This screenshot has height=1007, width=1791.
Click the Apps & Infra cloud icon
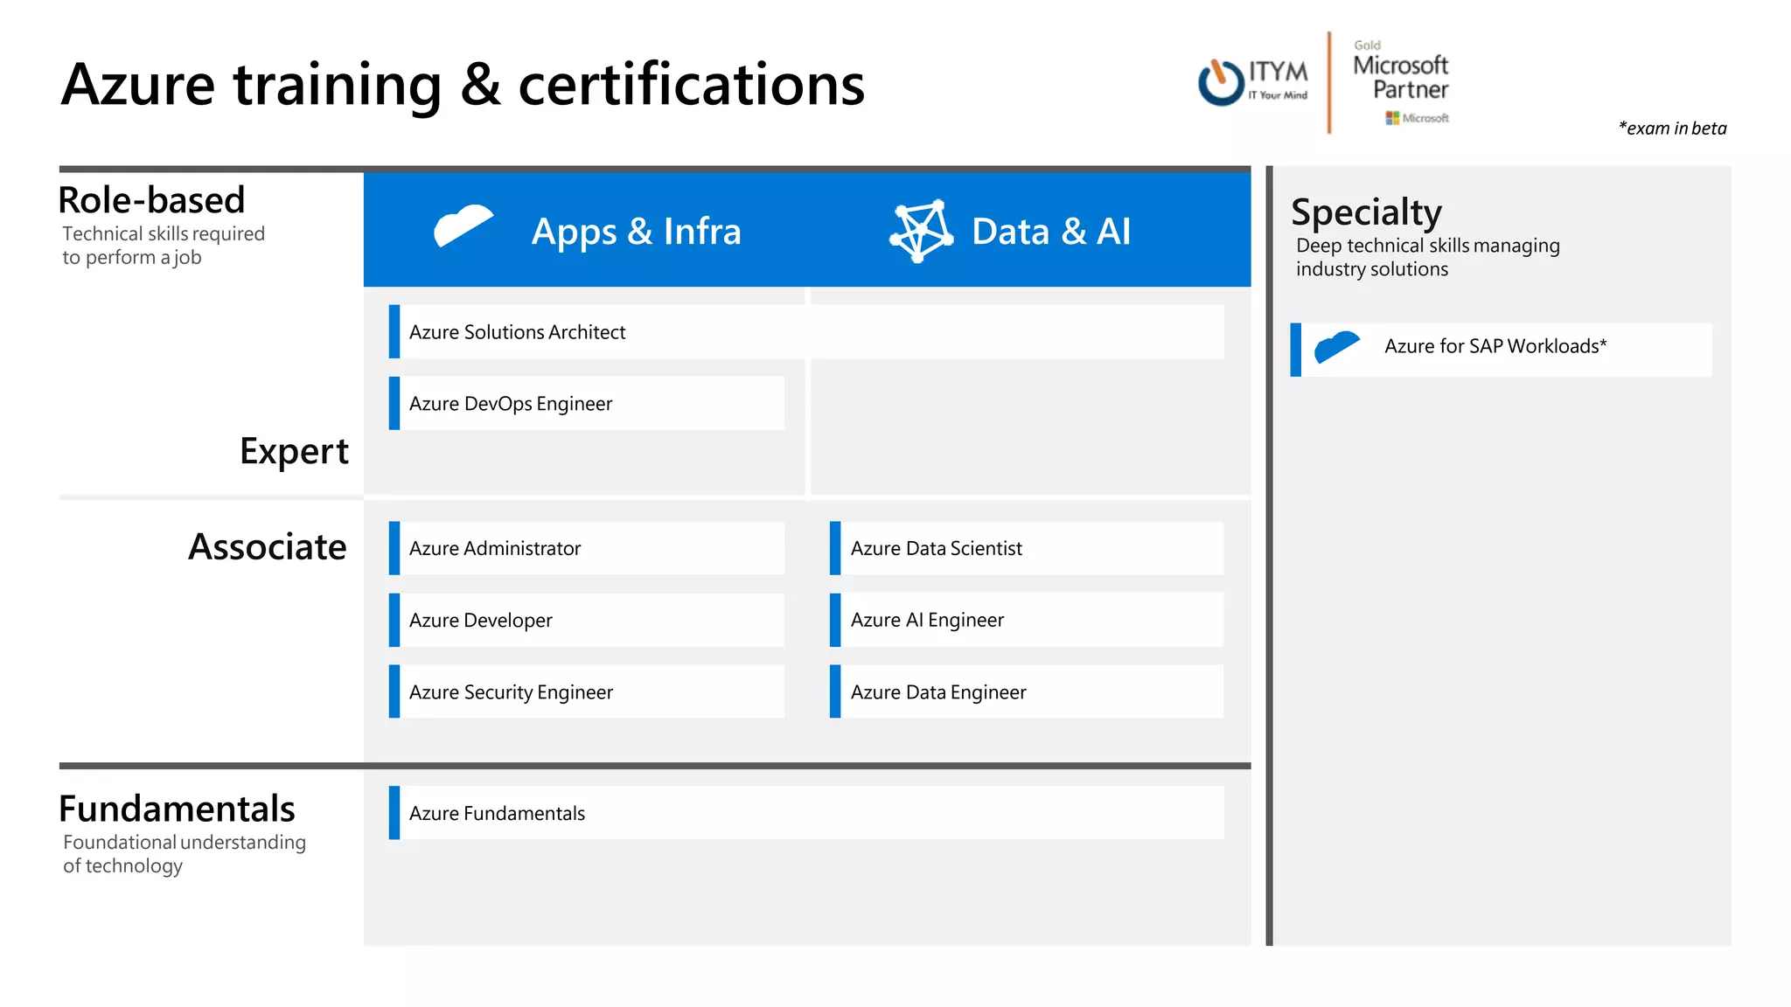pos(463,226)
